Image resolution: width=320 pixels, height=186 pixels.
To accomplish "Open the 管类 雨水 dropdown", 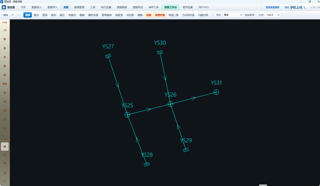I will (232, 15).
